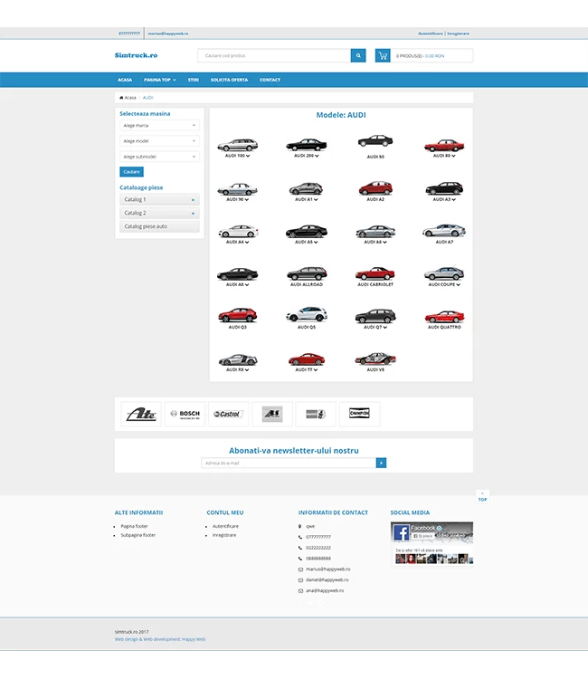
Task: Expand AUDI 100 submodels chevron
Action: [248, 156]
